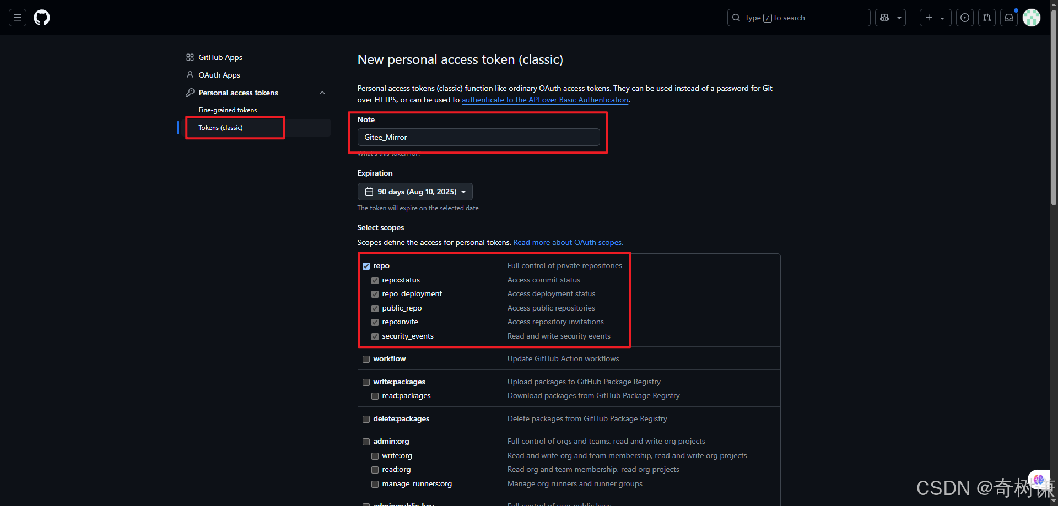Uncheck the repo scope checkbox
The width and height of the screenshot is (1058, 506).
(x=366, y=266)
